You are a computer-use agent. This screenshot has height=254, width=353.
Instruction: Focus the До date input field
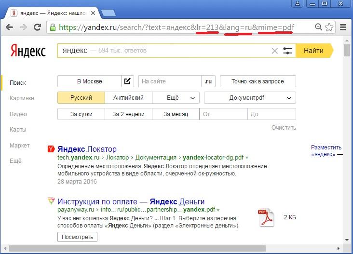coord(272,114)
